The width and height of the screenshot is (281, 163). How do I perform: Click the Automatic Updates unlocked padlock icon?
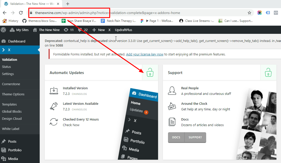click(x=150, y=72)
